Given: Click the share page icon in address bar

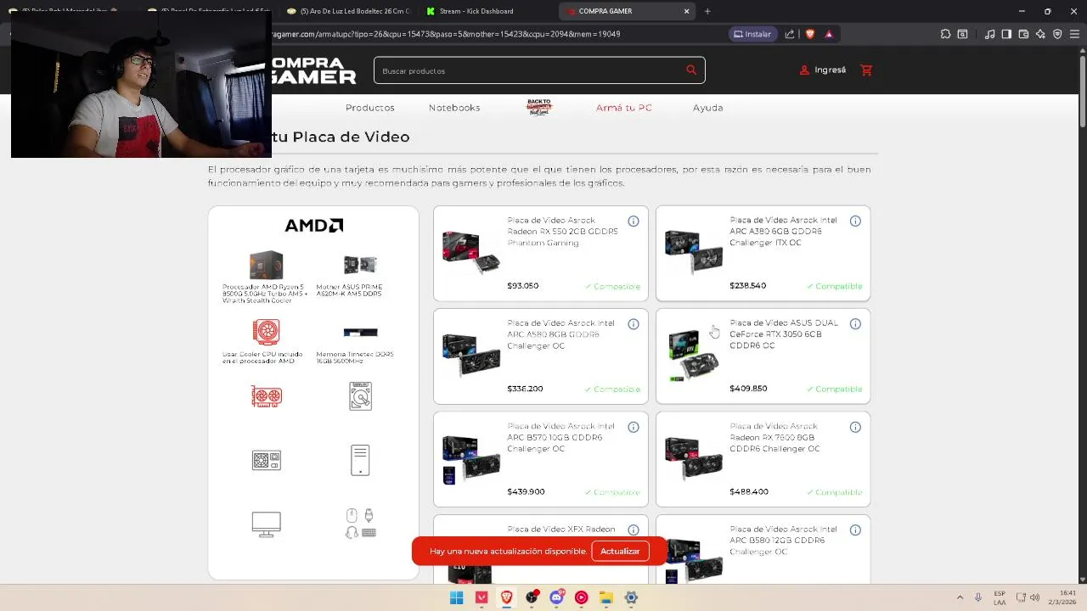Looking at the screenshot, I should coord(790,34).
